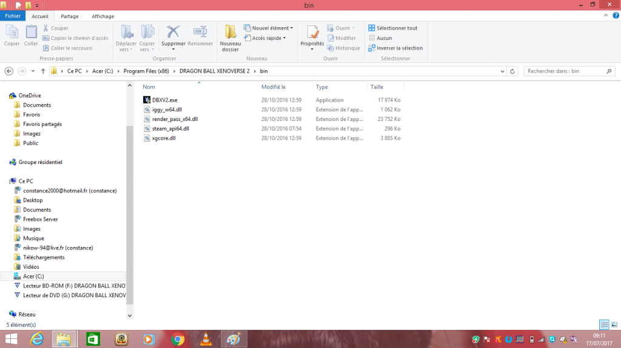Click Couper in the ribbon
Viewport: 621px width, 348px height.
[55, 28]
